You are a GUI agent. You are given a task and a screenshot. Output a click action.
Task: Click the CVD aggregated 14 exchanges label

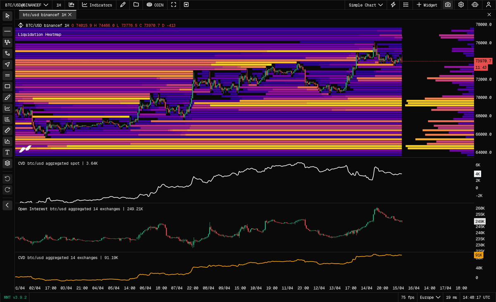click(x=68, y=258)
